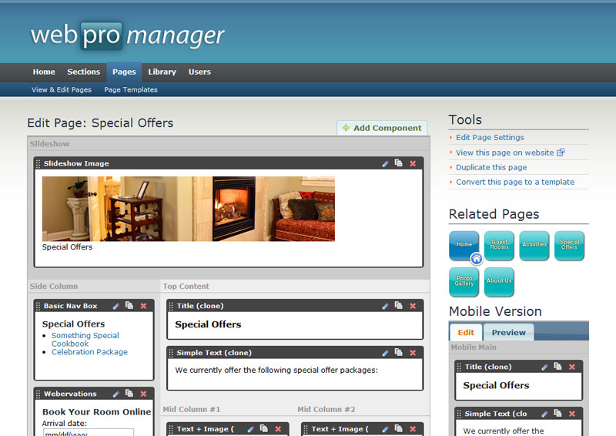
Task: Select the Pages menu tab
Action: [x=124, y=72]
